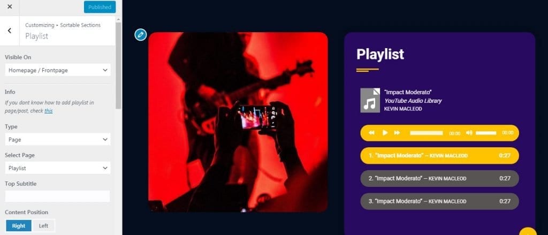Skip to the next track in the player
548x235 pixels.
tap(397, 133)
